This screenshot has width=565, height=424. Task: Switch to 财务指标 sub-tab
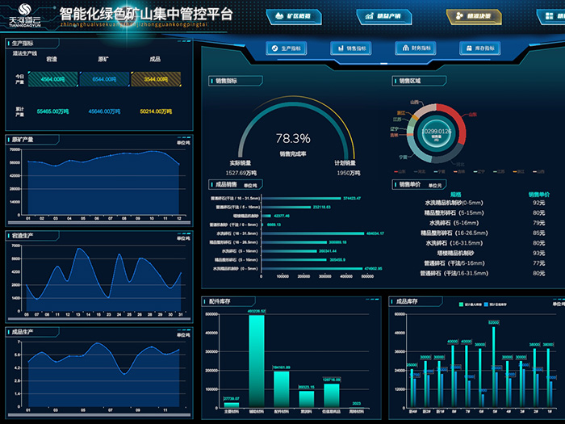[416, 48]
